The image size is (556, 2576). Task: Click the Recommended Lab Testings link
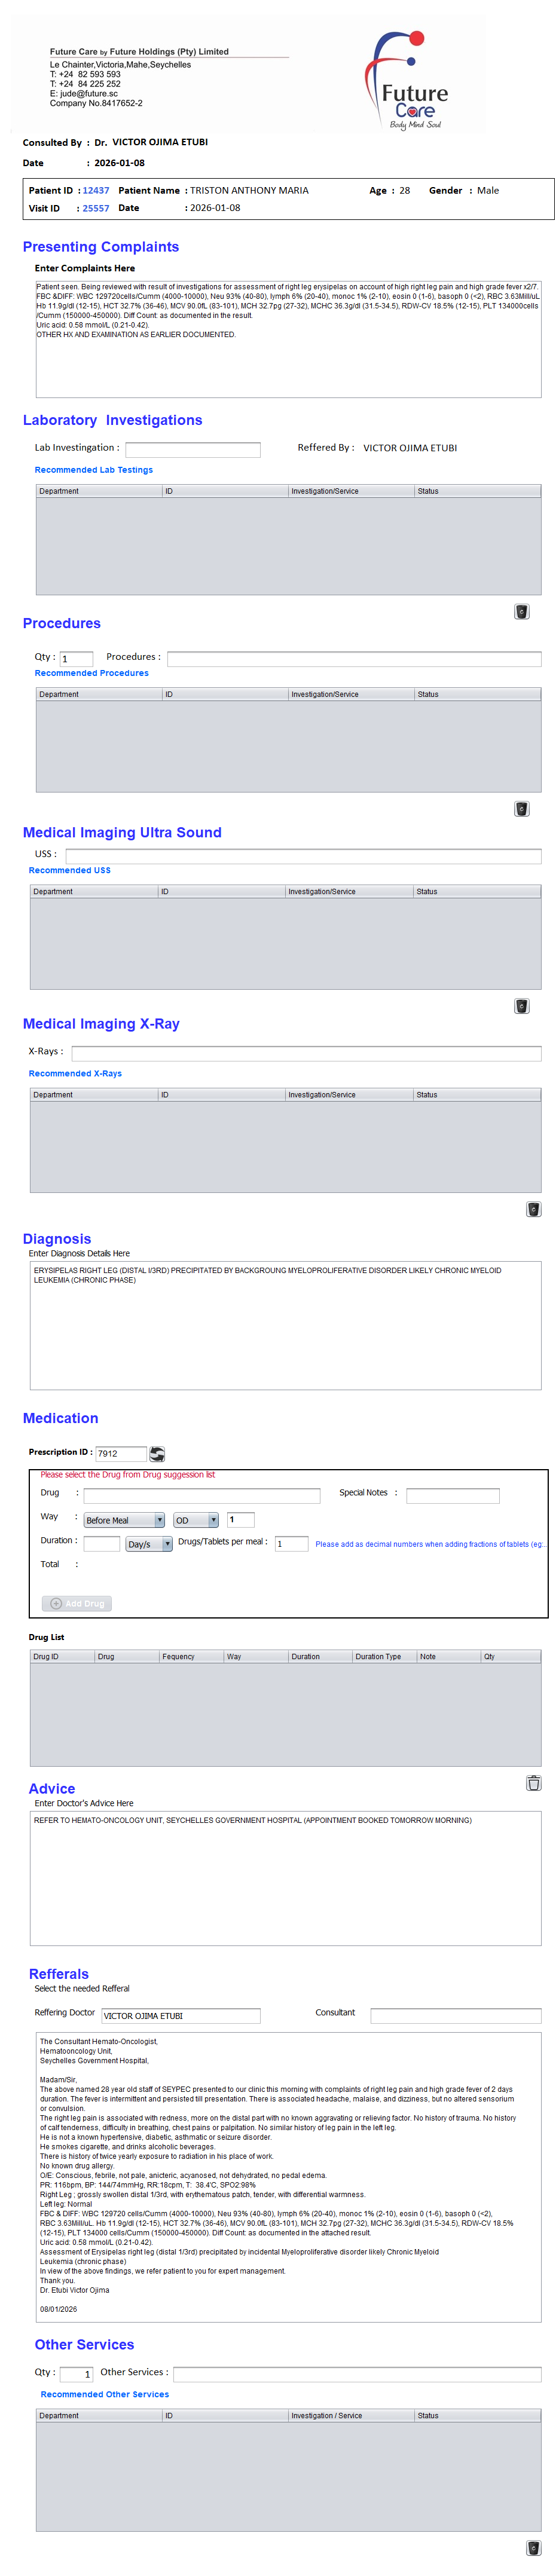point(94,470)
